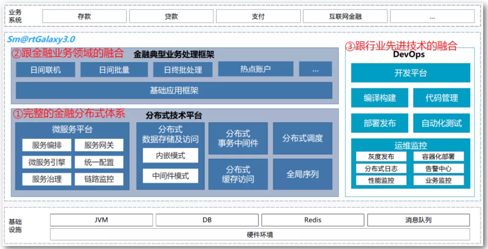The image size is (488, 249).
Task: Click the JVM infrastructure box
Action: 101,220
